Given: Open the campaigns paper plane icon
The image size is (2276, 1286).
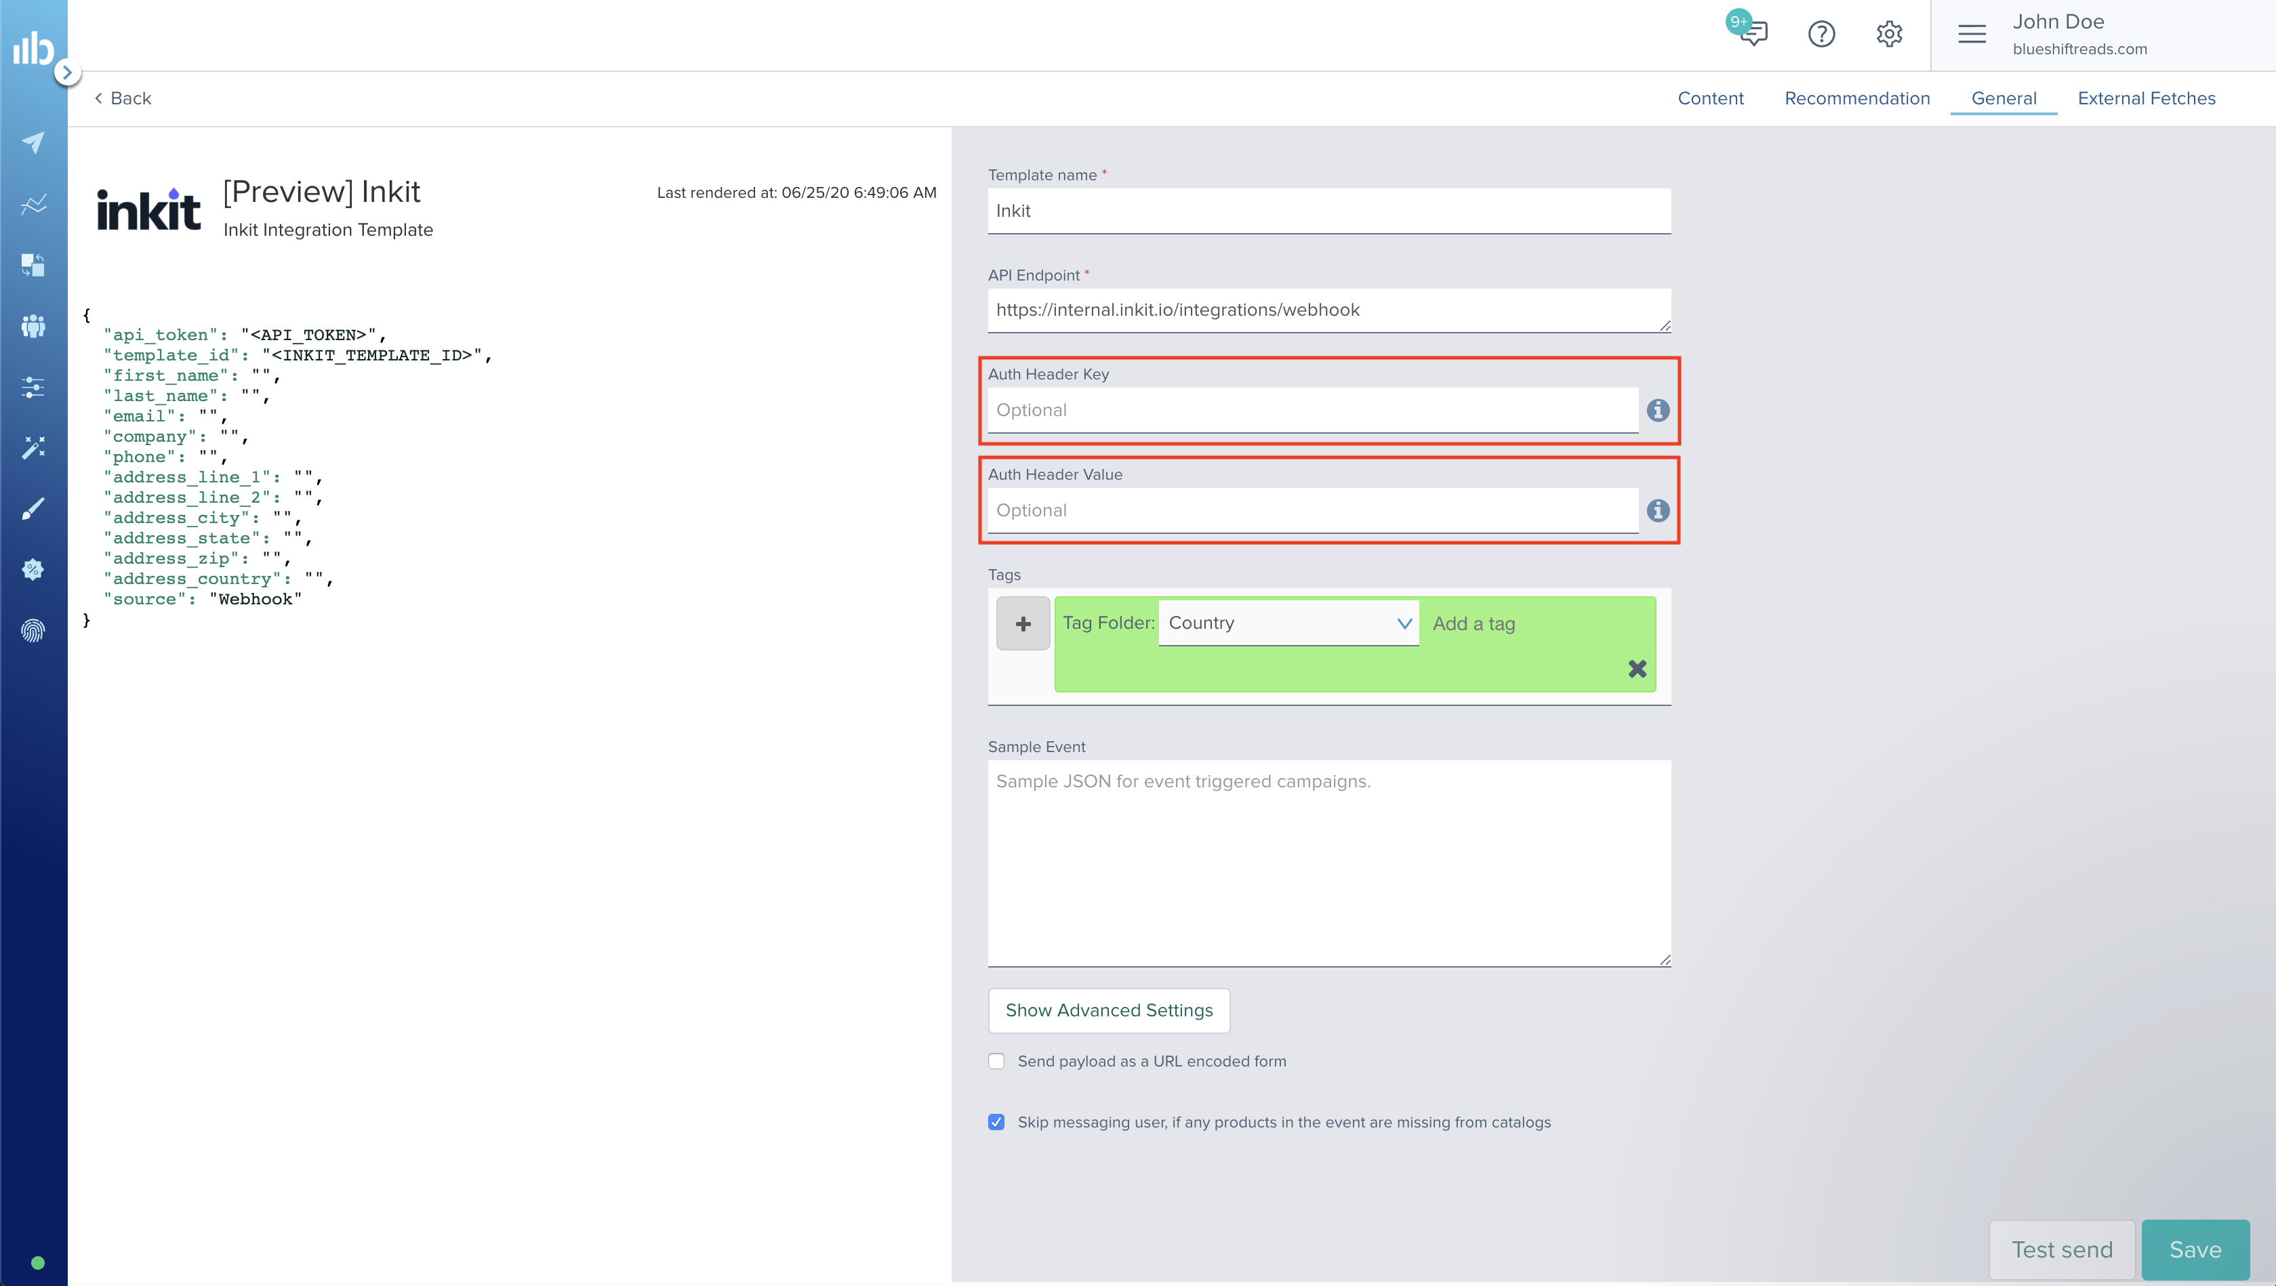Looking at the screenshot, I should tap(33, 143).
